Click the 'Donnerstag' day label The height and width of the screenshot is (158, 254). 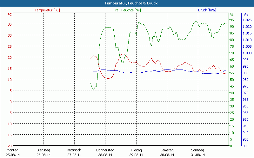105,150
